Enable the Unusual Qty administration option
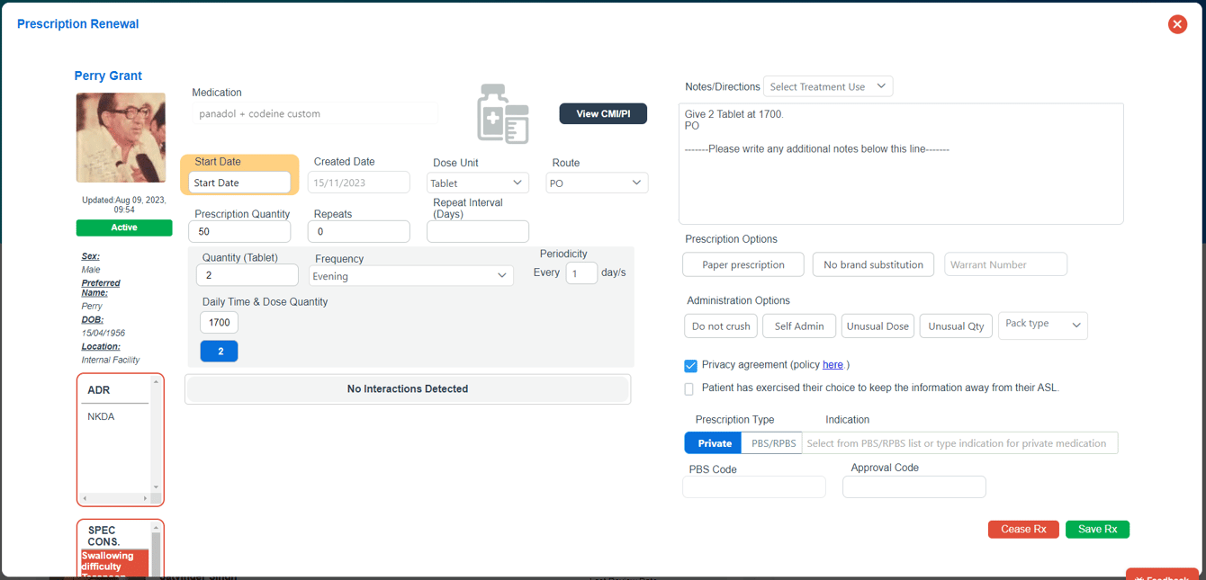Viewport: 1206px width, 580px height. coord(956,326)
